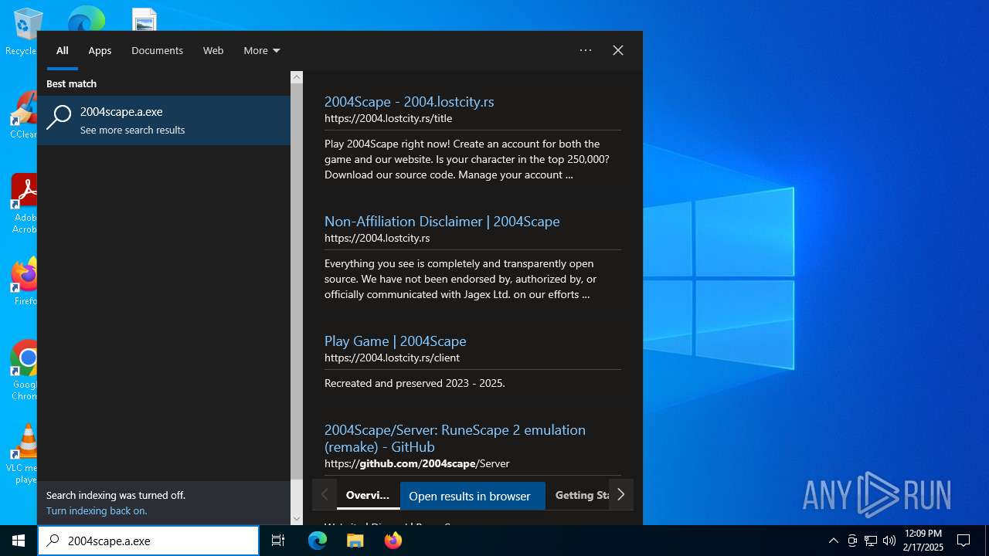The width and height of the screenshot is (989, 556).
Task: Show hidden system tray icons
Action: point(833,541)
